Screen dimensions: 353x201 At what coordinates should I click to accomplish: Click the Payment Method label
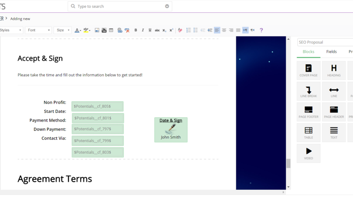tap(48, 120)
